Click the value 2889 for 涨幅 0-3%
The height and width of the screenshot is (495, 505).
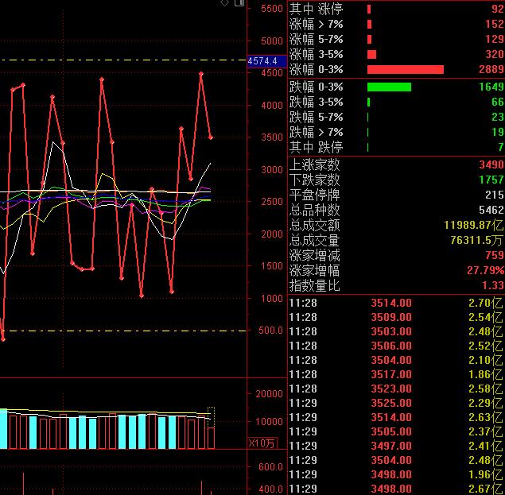tap(491, 69)
